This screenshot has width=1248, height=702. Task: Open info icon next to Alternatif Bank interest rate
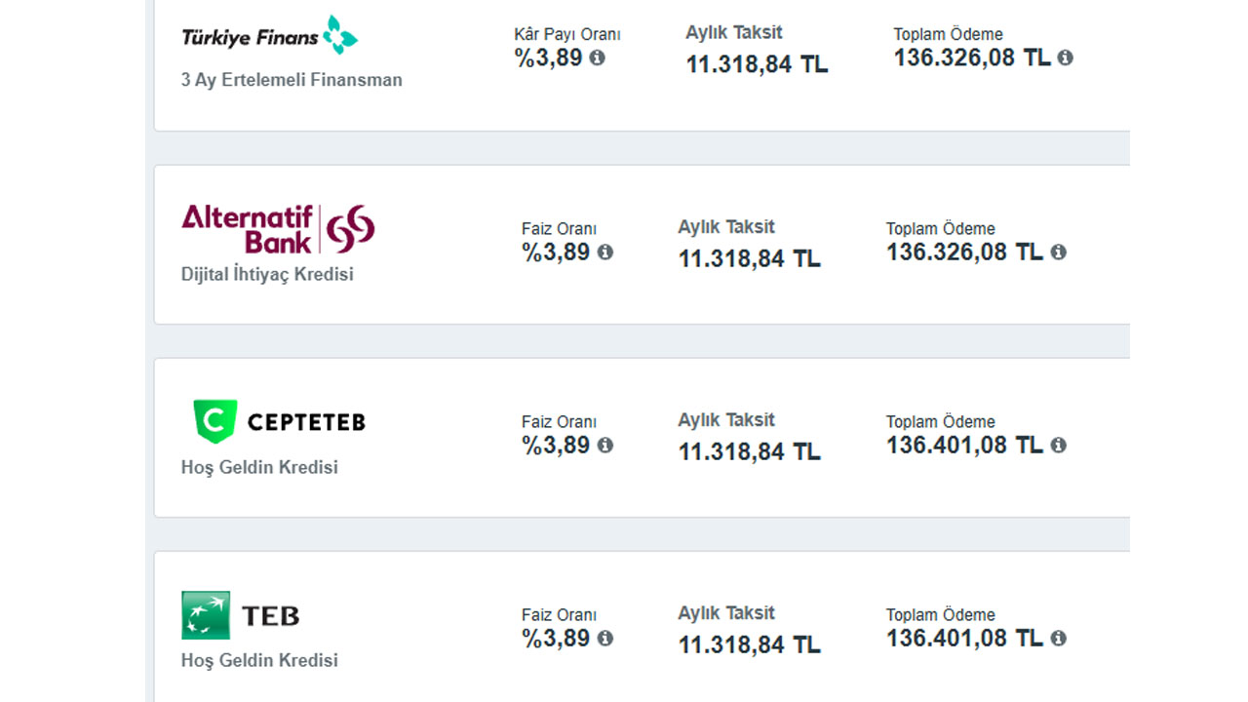point(604,253)
